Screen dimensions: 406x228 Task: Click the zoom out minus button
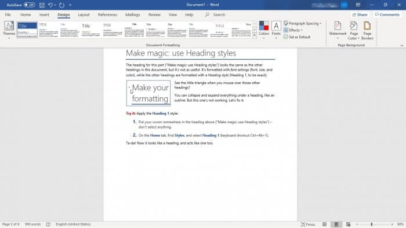(357, 225)
